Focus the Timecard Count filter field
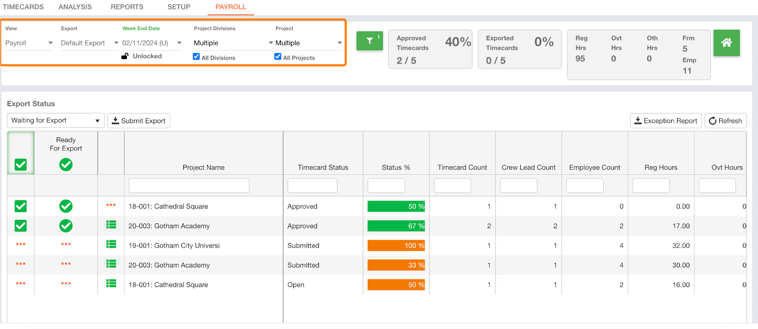Image resolution: width=758 pixels, height=329 pixels. tap(452, 186)
